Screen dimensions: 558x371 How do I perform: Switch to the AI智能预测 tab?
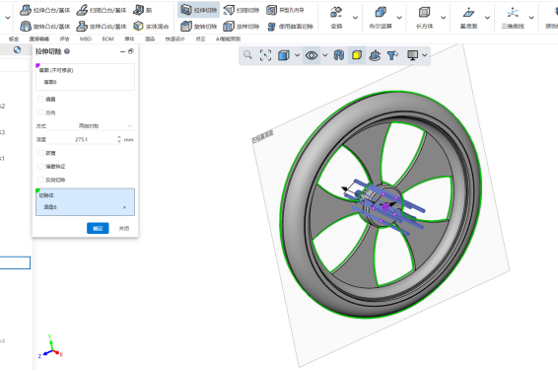(228, 38)
